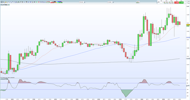Click the round globe icon beside CCI label
The width and height of the screenshot is (190, 100).
click(7, 79)
